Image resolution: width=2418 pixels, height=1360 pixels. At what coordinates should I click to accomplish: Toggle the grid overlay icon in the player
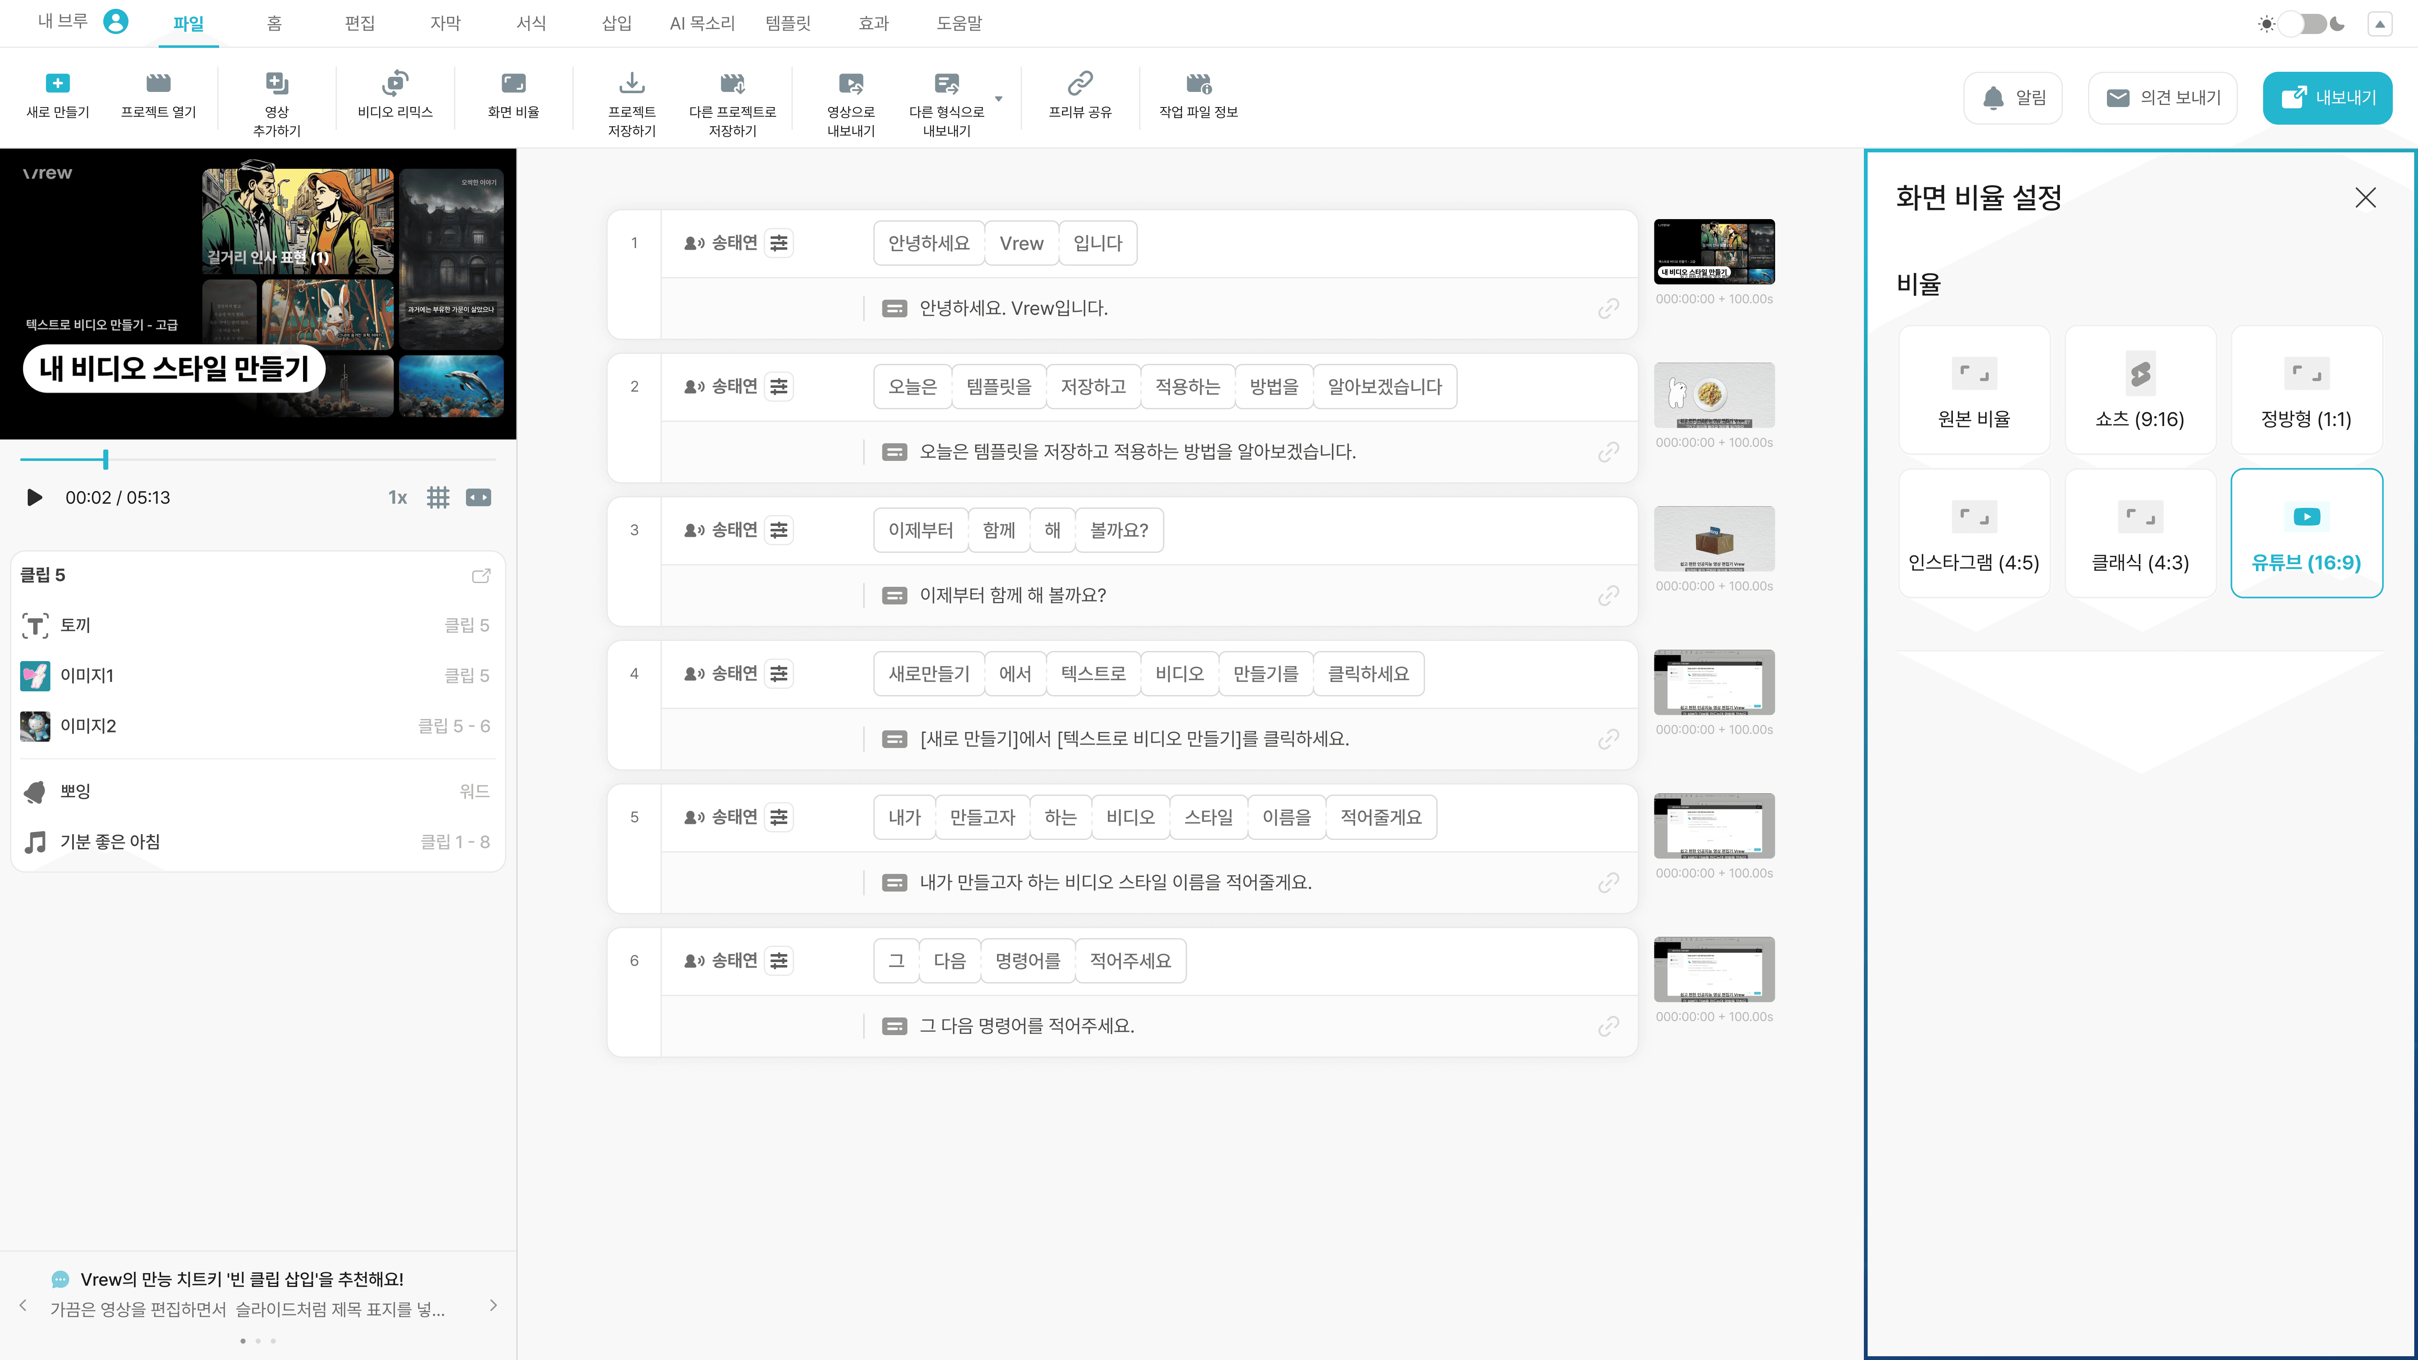(437, 497)
